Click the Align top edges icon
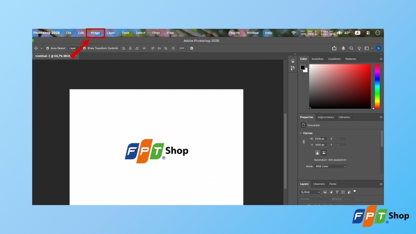The height and width of the screenshot is (234, 416). point(153,48)
